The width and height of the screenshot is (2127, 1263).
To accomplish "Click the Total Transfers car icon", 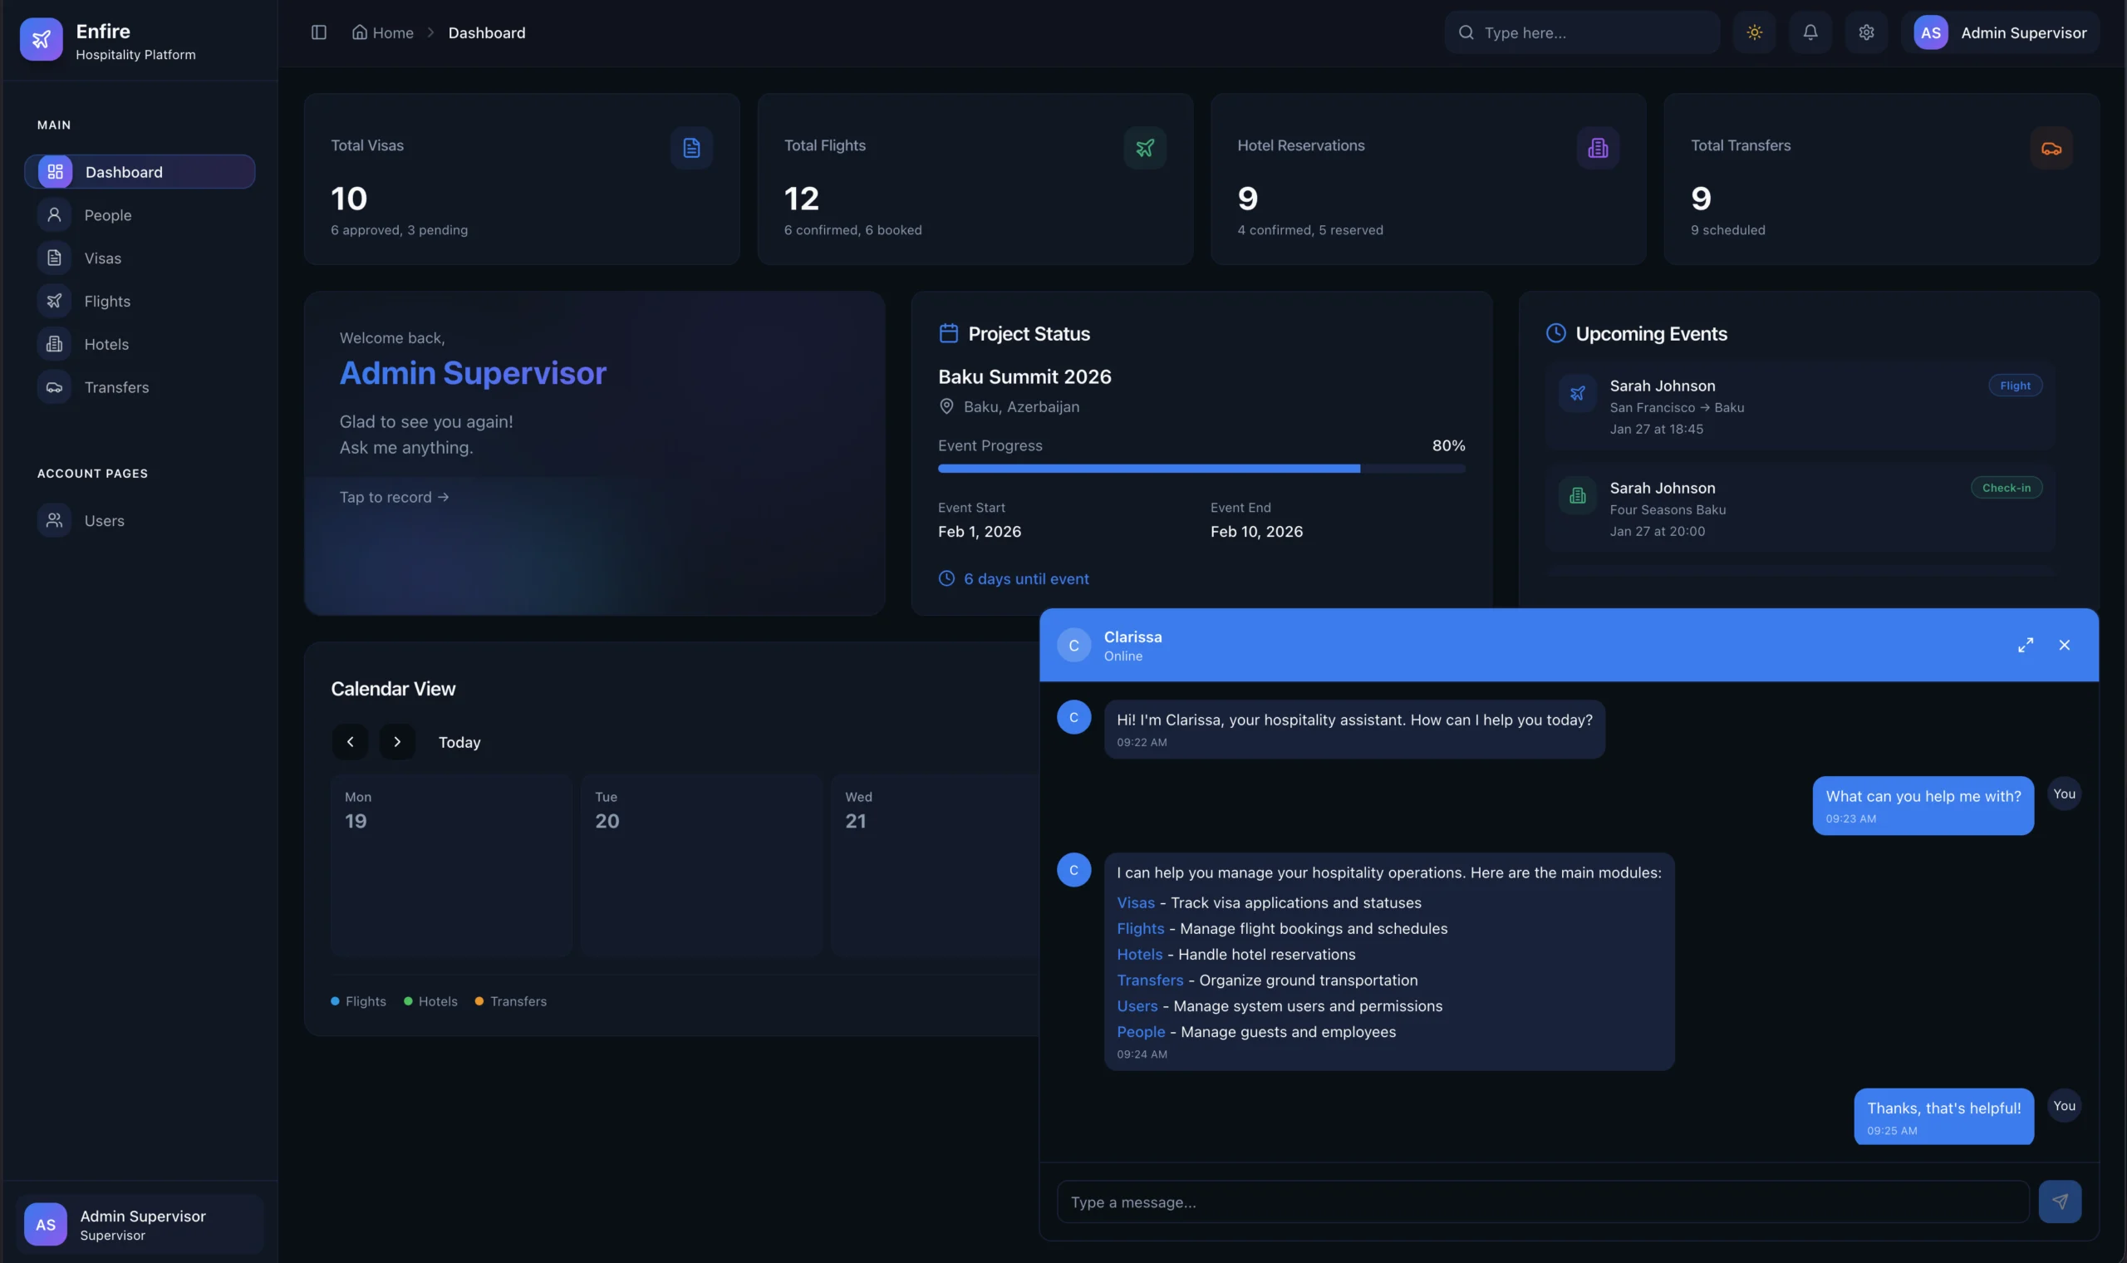I will 2051,148.
